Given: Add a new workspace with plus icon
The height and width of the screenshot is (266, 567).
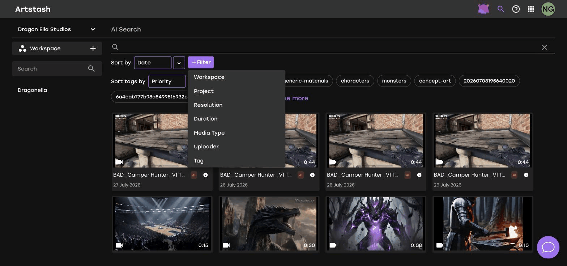Looking at the screenshot, I should click(x=93, y=48).
